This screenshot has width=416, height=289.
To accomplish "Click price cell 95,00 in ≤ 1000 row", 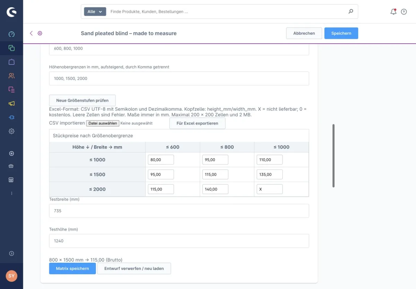I will [x=215, y=160].
